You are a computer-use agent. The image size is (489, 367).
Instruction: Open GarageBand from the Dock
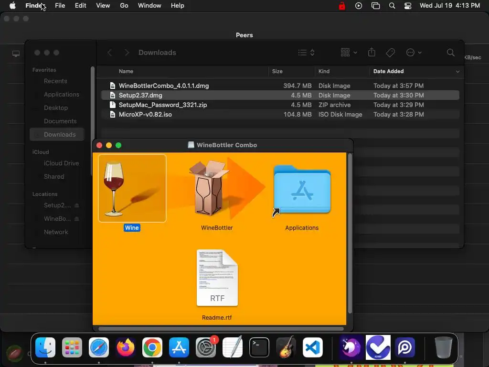286,347
